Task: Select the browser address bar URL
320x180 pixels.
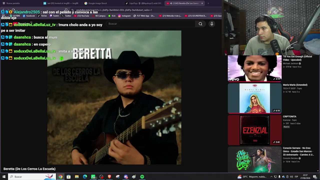Action: click(114, 10)
